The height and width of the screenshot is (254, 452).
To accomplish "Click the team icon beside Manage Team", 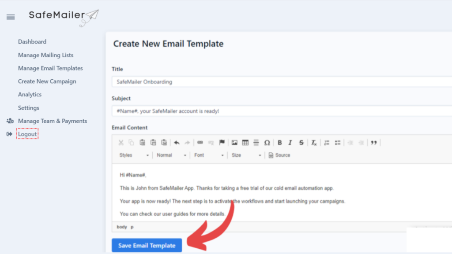I will pyautogui.click(x=10, y=121).
